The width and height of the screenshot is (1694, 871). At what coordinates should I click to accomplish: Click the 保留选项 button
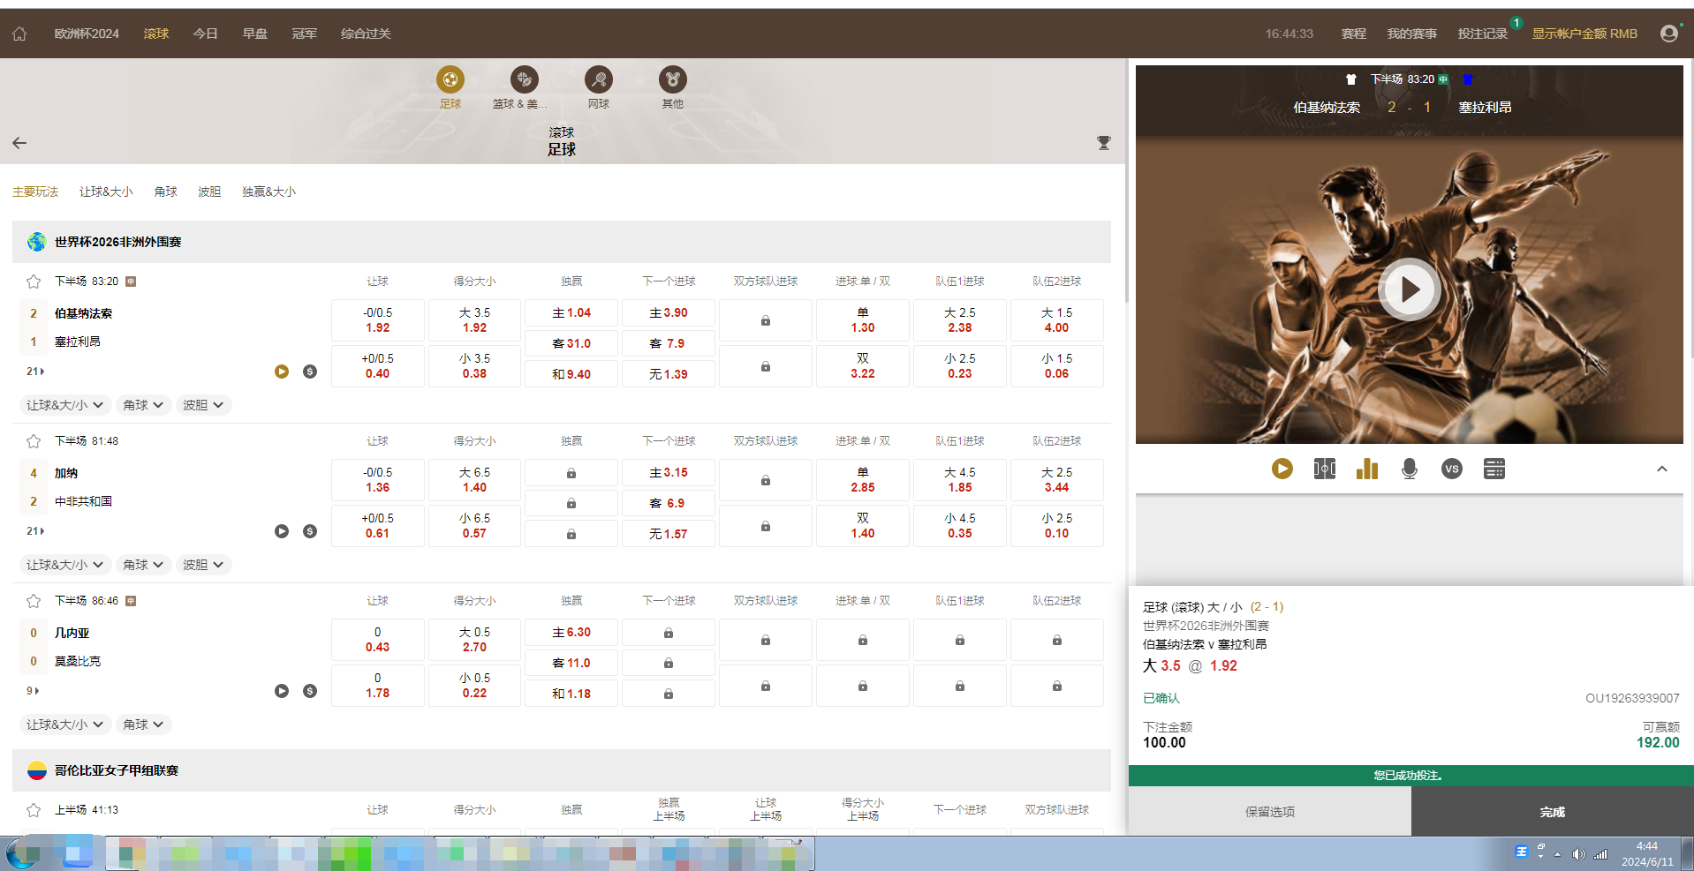tap(1269, 812)
